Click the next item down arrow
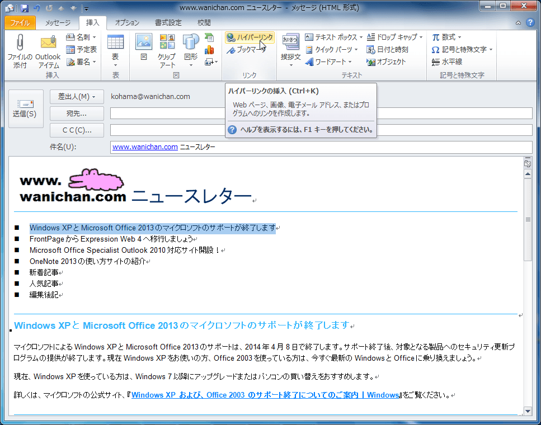The height and width of the screenshot is (425, 541). click(73, 8)
